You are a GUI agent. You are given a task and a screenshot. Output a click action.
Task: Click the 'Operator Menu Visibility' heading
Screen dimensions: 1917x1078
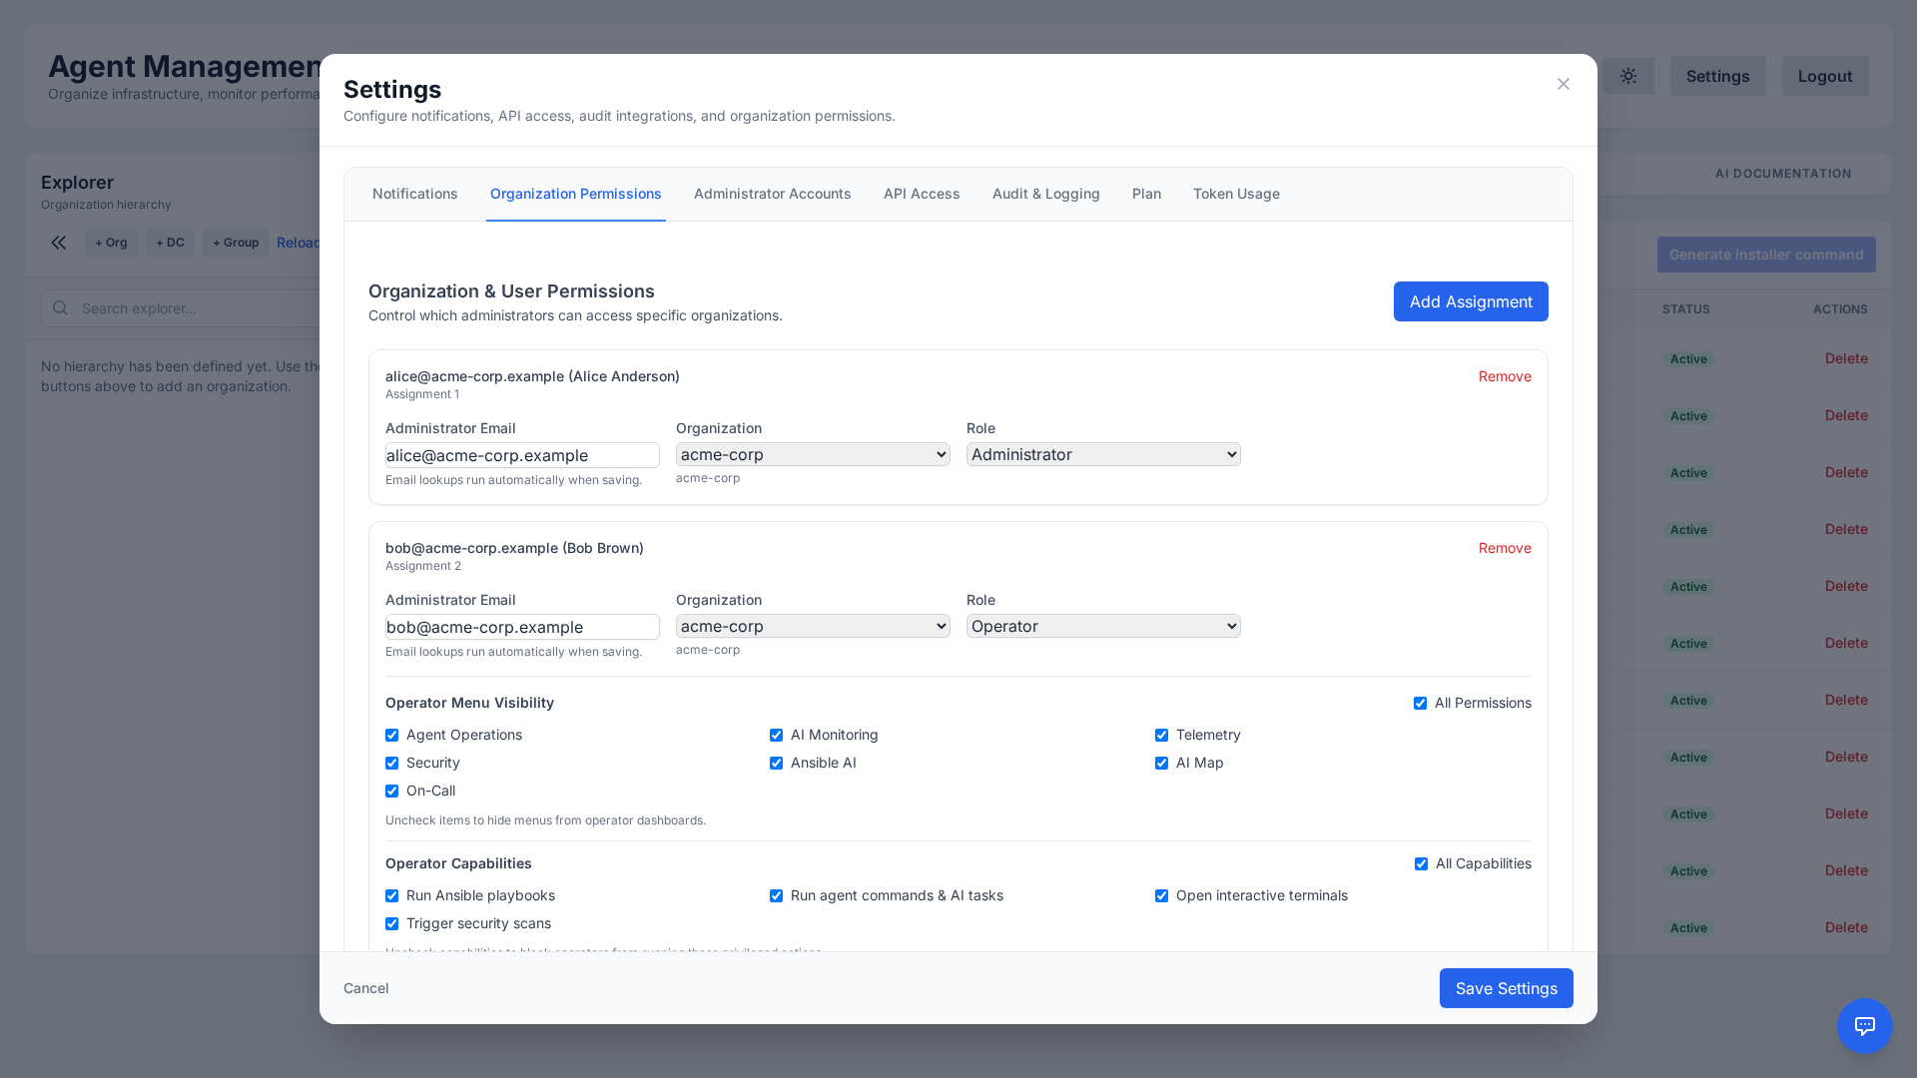469,703
